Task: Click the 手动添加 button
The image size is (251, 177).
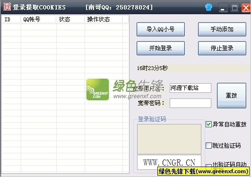Action: (x=222, y=29)
